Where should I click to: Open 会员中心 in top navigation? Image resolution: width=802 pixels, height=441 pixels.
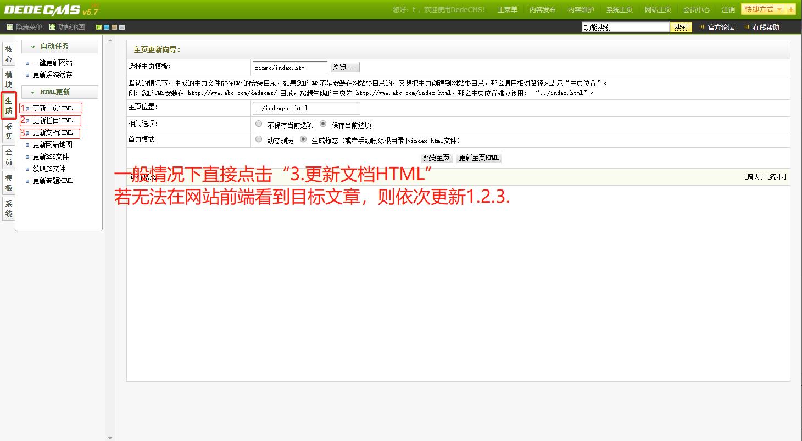pos(697,10)
